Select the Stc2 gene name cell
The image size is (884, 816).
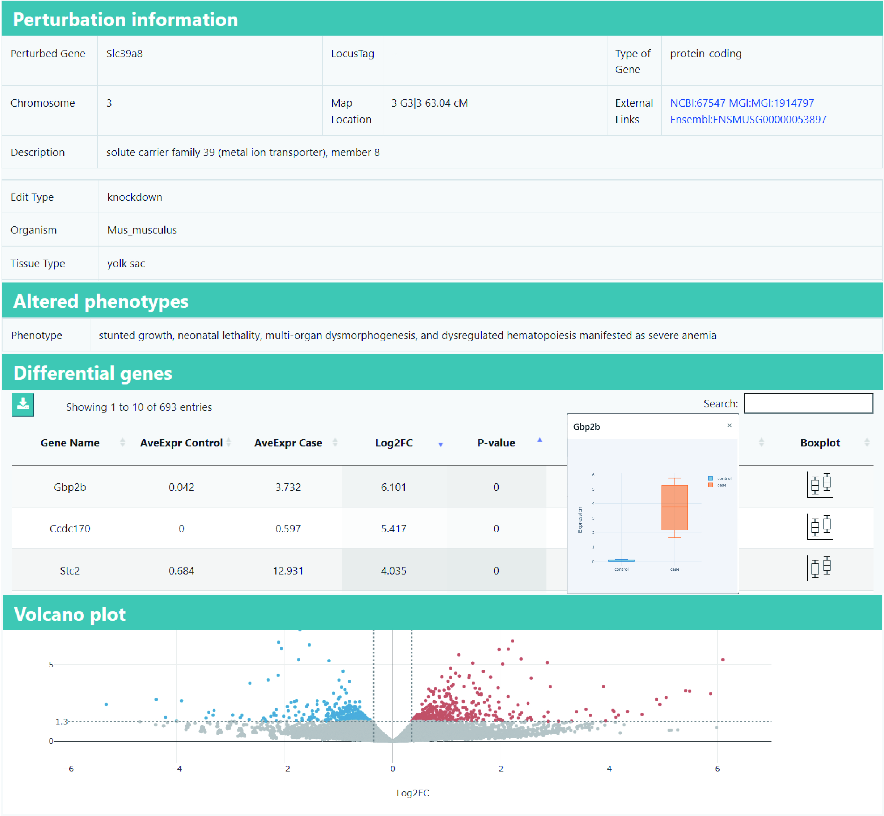[x=70, y=570]
